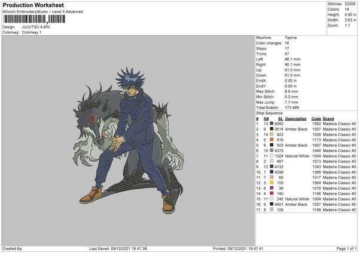
Task: Click the Total Bobbin value 173.48ft
Action: click(292, 107)
